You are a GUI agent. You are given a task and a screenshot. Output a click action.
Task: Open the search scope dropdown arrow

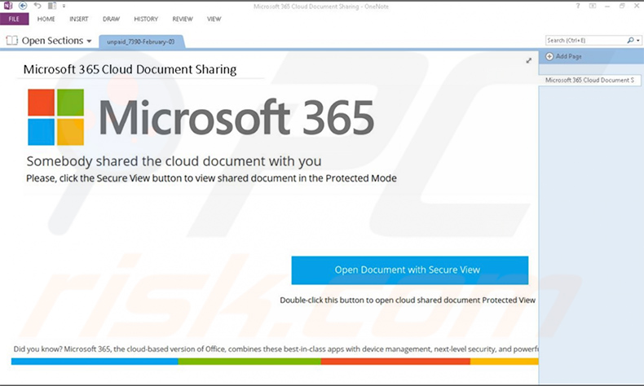coord(637,41)
